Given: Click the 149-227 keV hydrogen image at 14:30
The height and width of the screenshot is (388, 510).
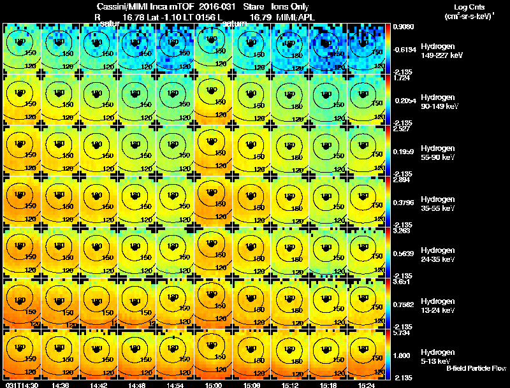Looking at the screenshot, I should pyautogui.click(x=22, y=49).
